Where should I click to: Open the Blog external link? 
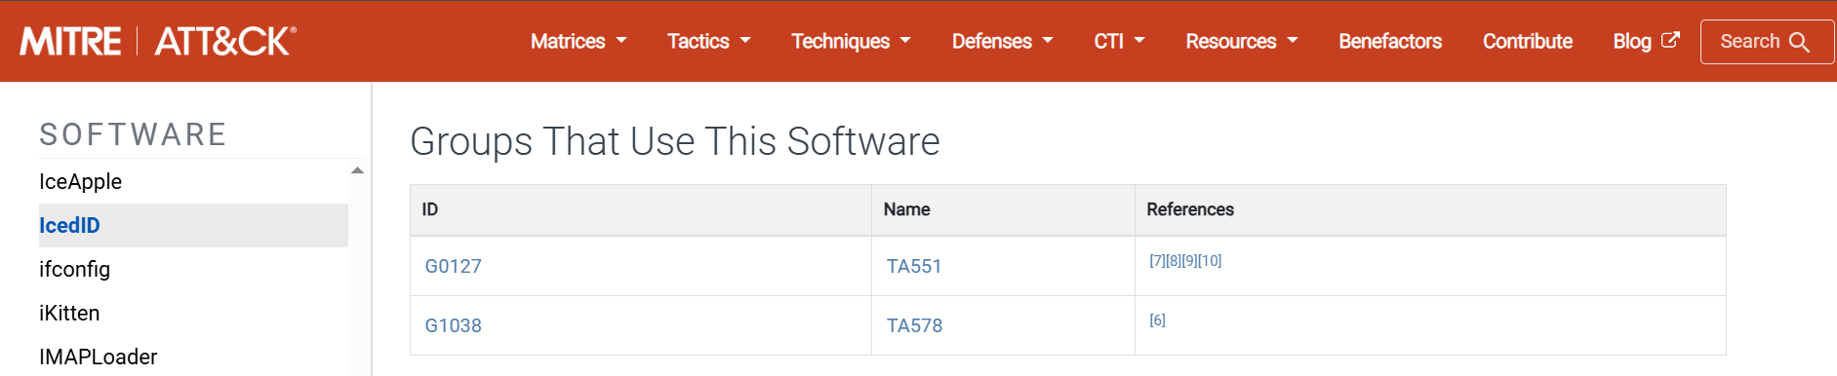[1646, 41]
